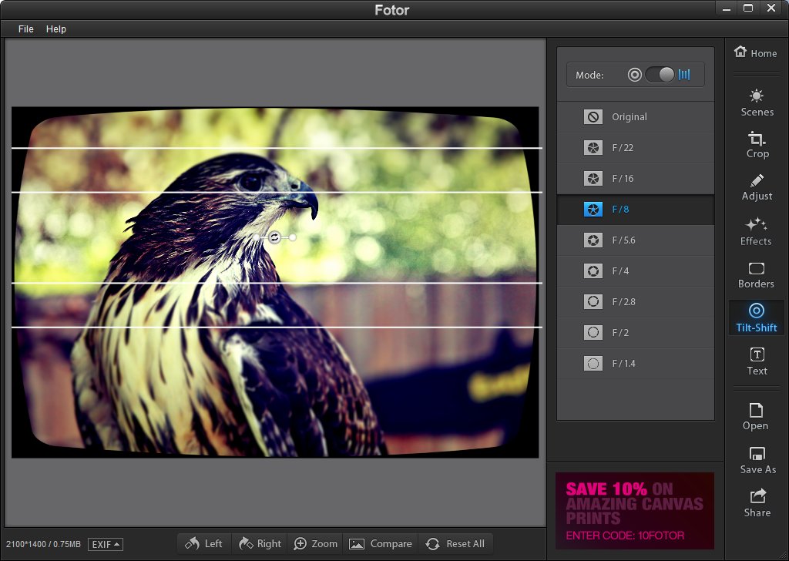Open the Borders panel
789x561 pixels.
756,275
